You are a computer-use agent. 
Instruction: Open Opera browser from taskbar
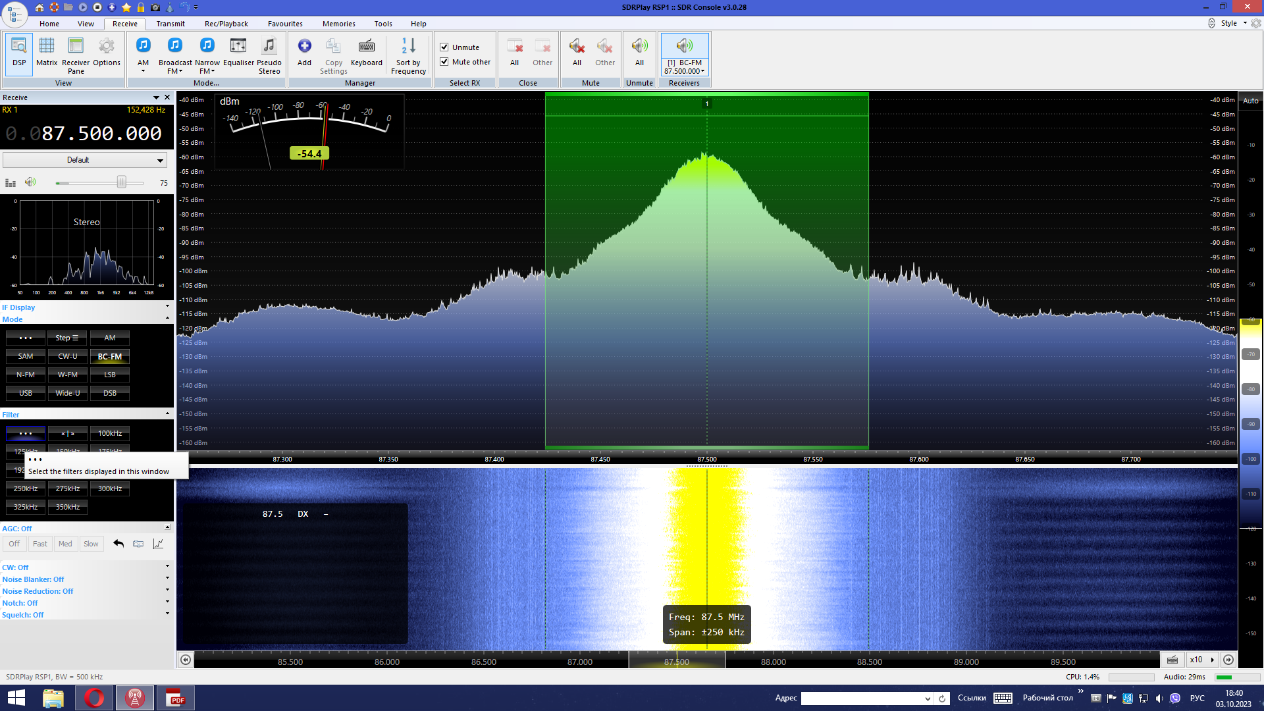(x=94, y=698)
